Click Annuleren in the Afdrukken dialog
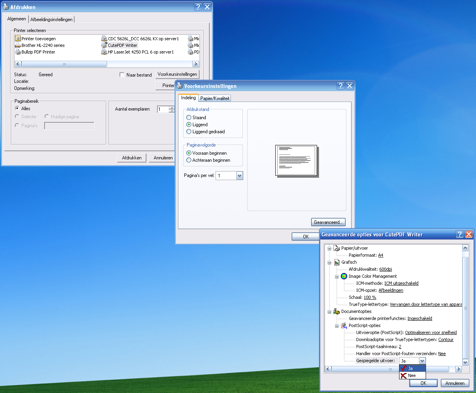The width and height of the screenshot is (476, 393). (162, 158)
